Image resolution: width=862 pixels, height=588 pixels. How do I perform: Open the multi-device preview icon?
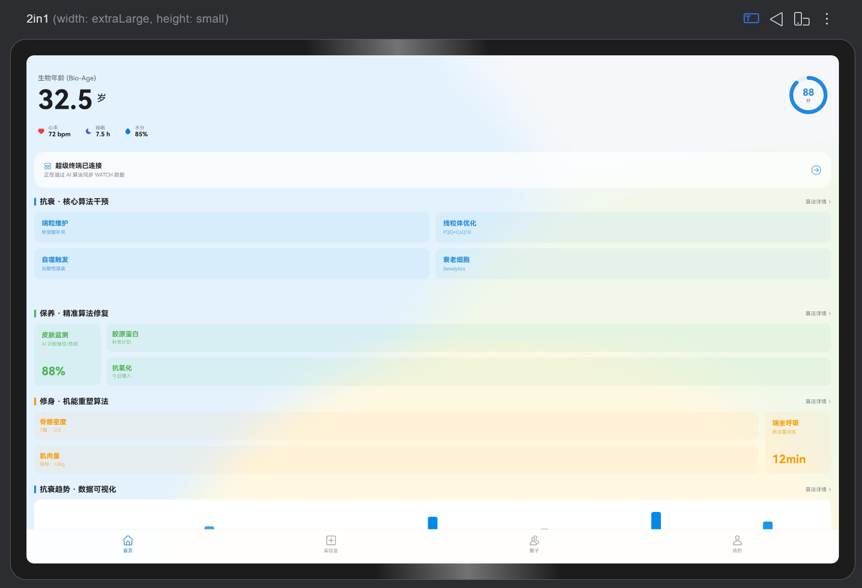(801, 19)
